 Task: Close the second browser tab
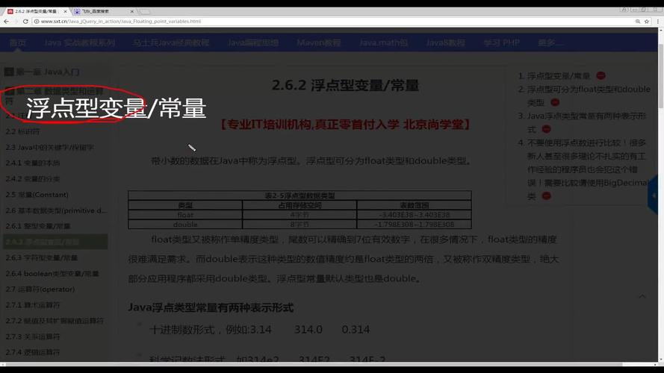click(131, 11)
